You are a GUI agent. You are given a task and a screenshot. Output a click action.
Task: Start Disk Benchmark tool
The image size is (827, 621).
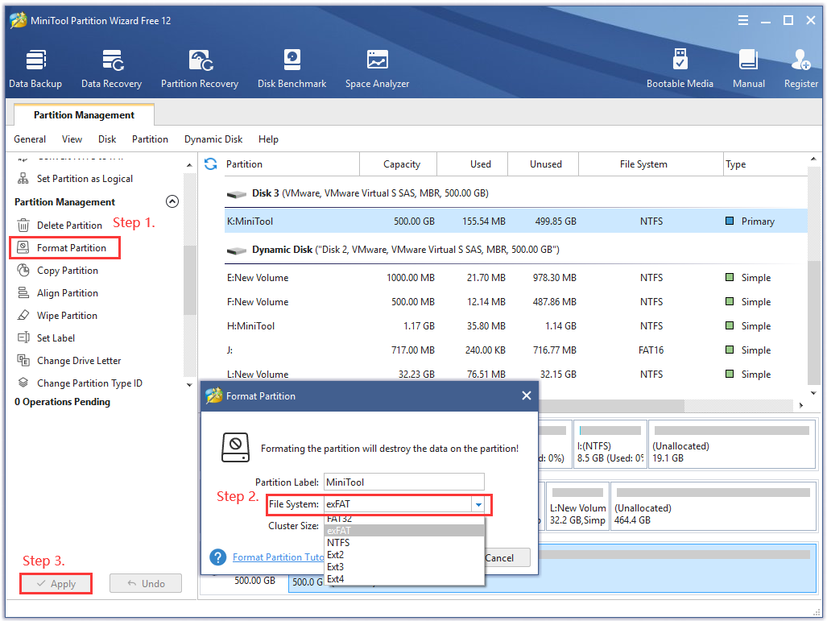click(x=292, y=68)
